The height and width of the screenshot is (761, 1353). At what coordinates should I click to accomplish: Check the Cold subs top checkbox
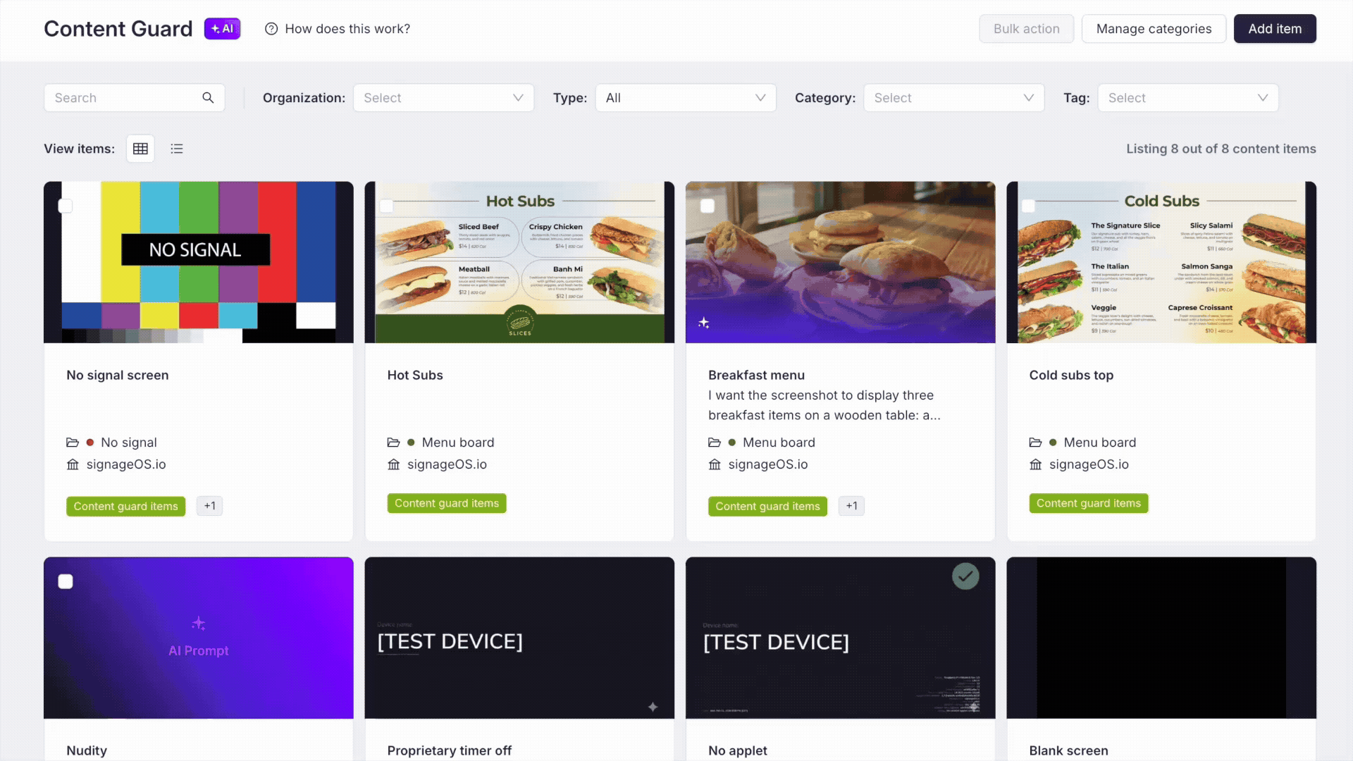tap(1028, 206)
